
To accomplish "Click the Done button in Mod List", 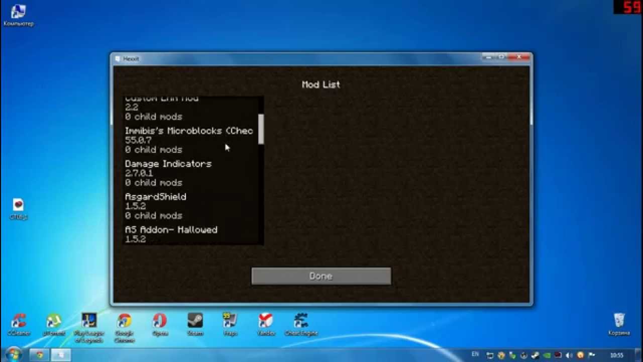I will [321, 276].
